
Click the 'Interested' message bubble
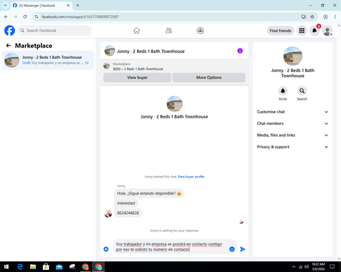coord(126,203)
